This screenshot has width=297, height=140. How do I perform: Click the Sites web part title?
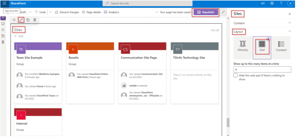(18, 30)
